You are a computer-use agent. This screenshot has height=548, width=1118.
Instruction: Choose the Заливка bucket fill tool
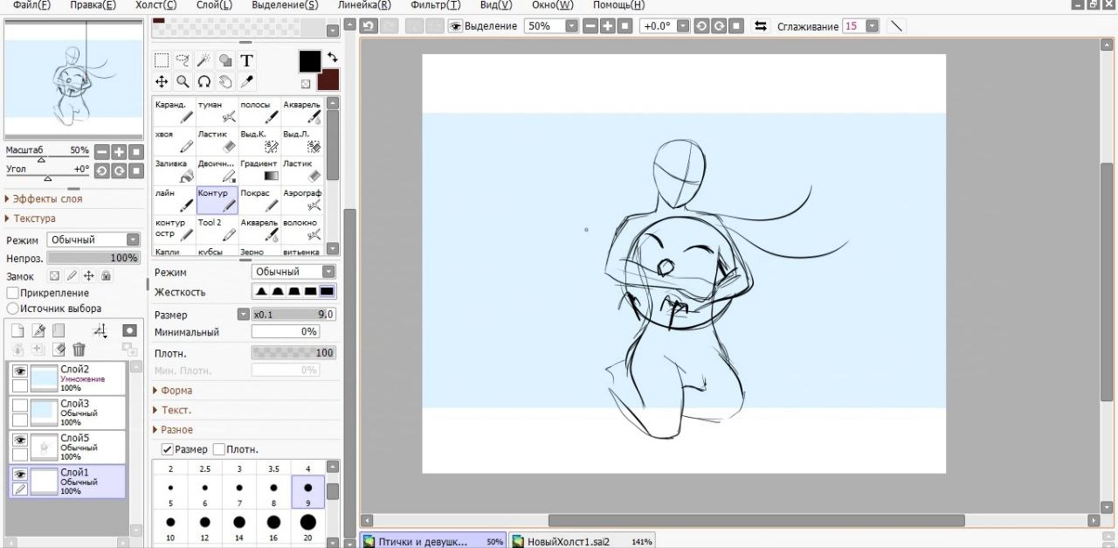174,170
